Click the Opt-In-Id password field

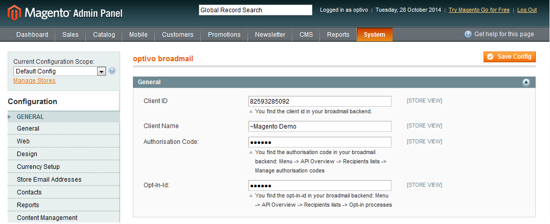click(x=320, y=186)
